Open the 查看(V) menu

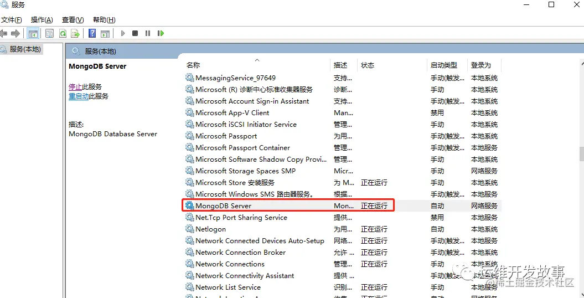73,20
